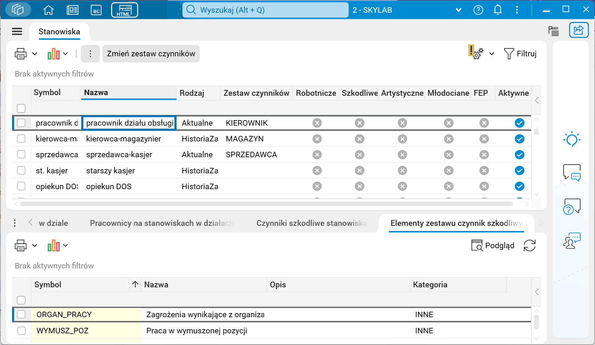
Task: Click the home icon in top bar
Action: click(48, 10)
